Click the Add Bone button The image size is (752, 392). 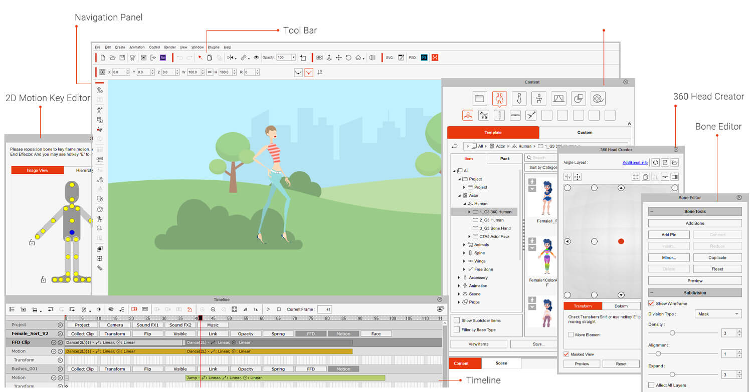[694, 223]
